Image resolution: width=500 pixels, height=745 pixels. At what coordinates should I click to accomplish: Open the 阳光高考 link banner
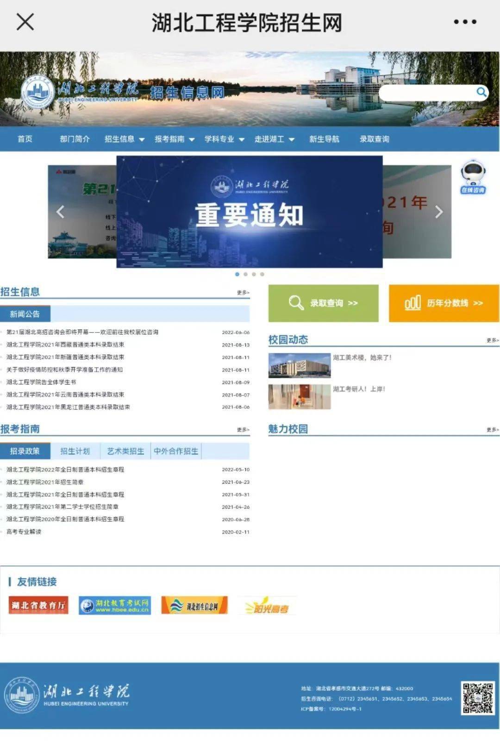tap(267, 605)
